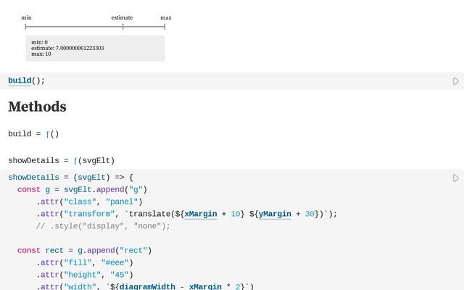This screenshot has height=290, width=464.
Task: Click xMargin in the width attribute line
Action: tap(205, 286)
